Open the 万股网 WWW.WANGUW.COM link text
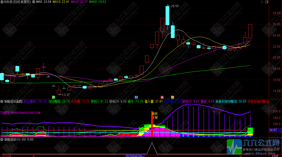 click(x=20, y=113)
